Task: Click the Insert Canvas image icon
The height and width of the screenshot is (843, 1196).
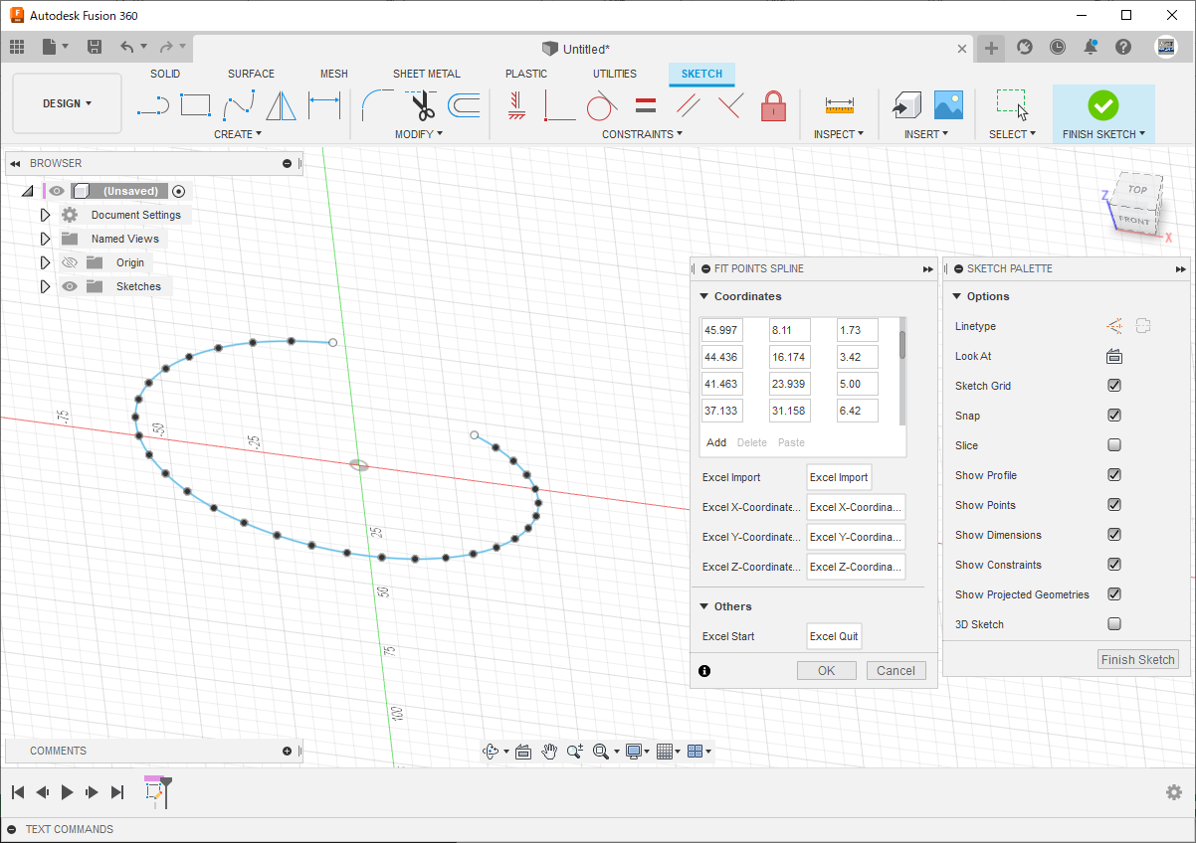Action: pyautogui.click(x=948, y=104)
